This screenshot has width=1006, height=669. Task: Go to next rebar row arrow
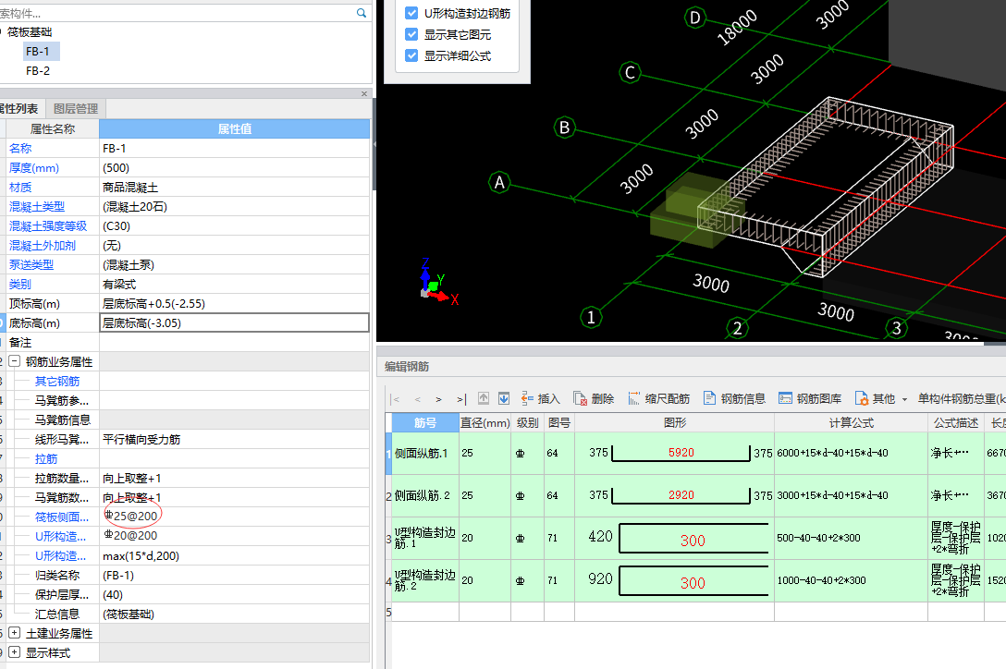(439, 399)
